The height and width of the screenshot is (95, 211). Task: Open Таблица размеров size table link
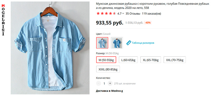pyautogui.click(x=143, y=43)
